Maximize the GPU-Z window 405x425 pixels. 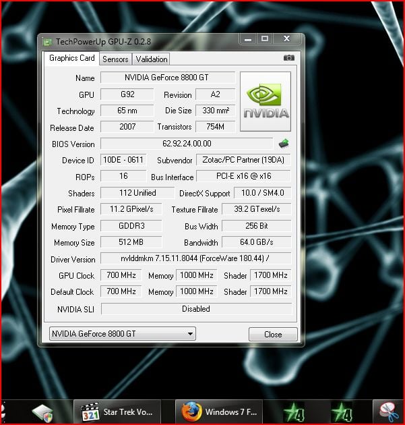tap(265, 39)
